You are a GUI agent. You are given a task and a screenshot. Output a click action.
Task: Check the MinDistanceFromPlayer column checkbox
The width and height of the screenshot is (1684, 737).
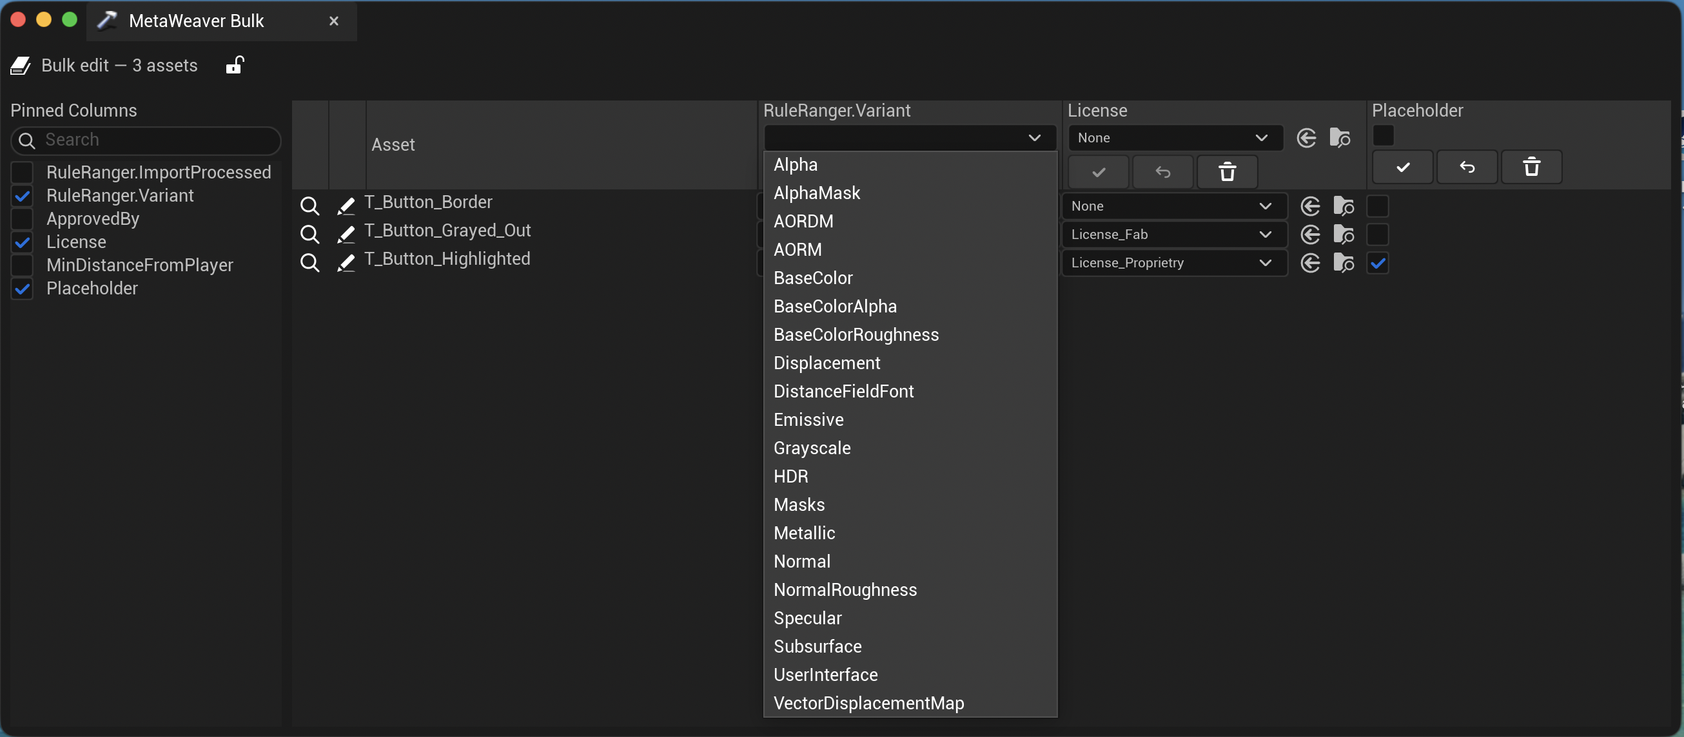[22, 265]
